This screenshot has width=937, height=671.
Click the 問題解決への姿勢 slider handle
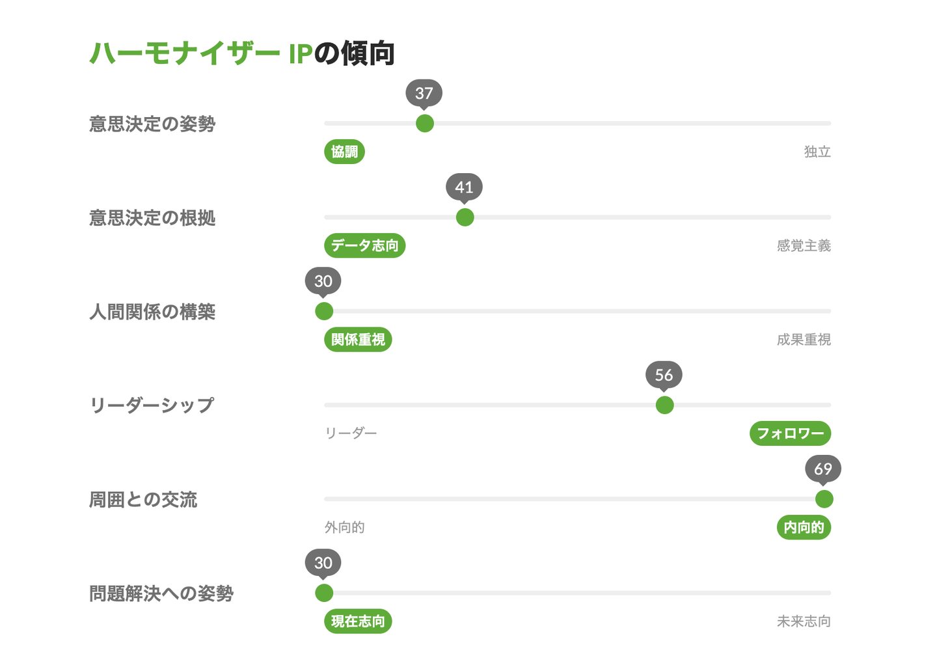tap(324, 593)
